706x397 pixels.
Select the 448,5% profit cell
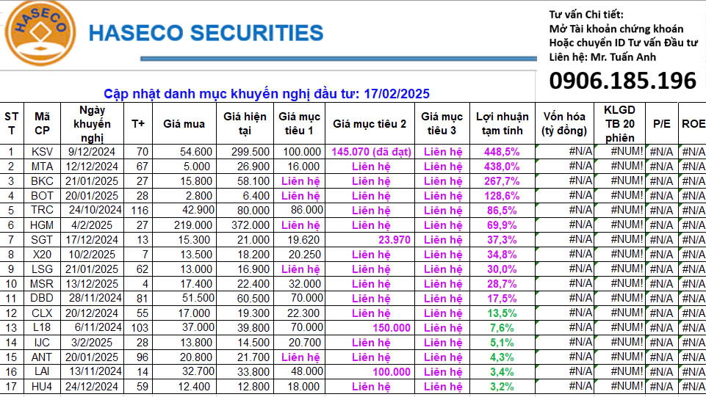point(502,152)
